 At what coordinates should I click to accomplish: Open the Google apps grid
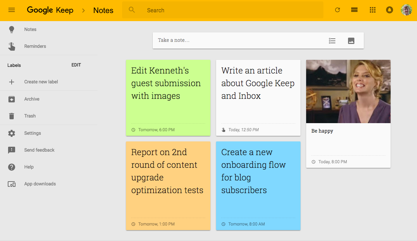[373, 10]
